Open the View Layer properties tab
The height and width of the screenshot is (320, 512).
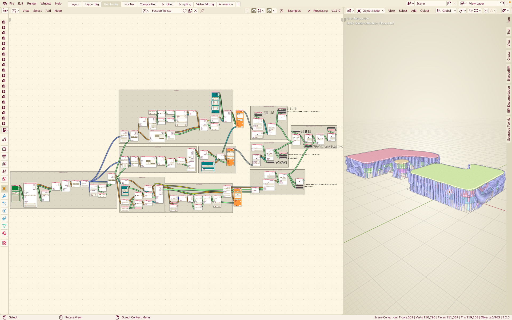[4, 164]
